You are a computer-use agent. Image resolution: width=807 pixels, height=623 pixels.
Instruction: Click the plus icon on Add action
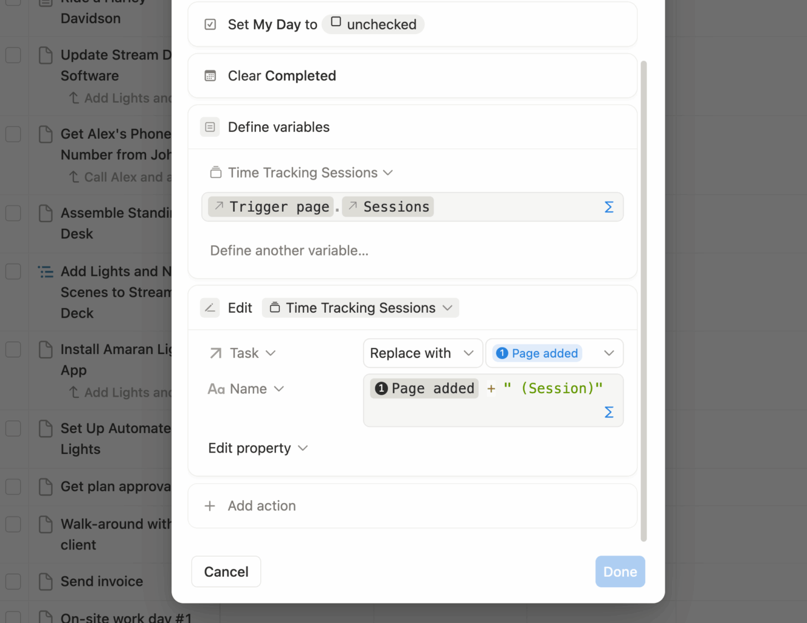210,506
